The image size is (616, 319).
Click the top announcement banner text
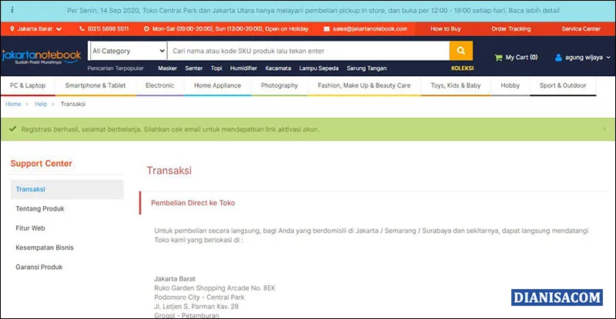pyautogui.click(x=313, y=11)
